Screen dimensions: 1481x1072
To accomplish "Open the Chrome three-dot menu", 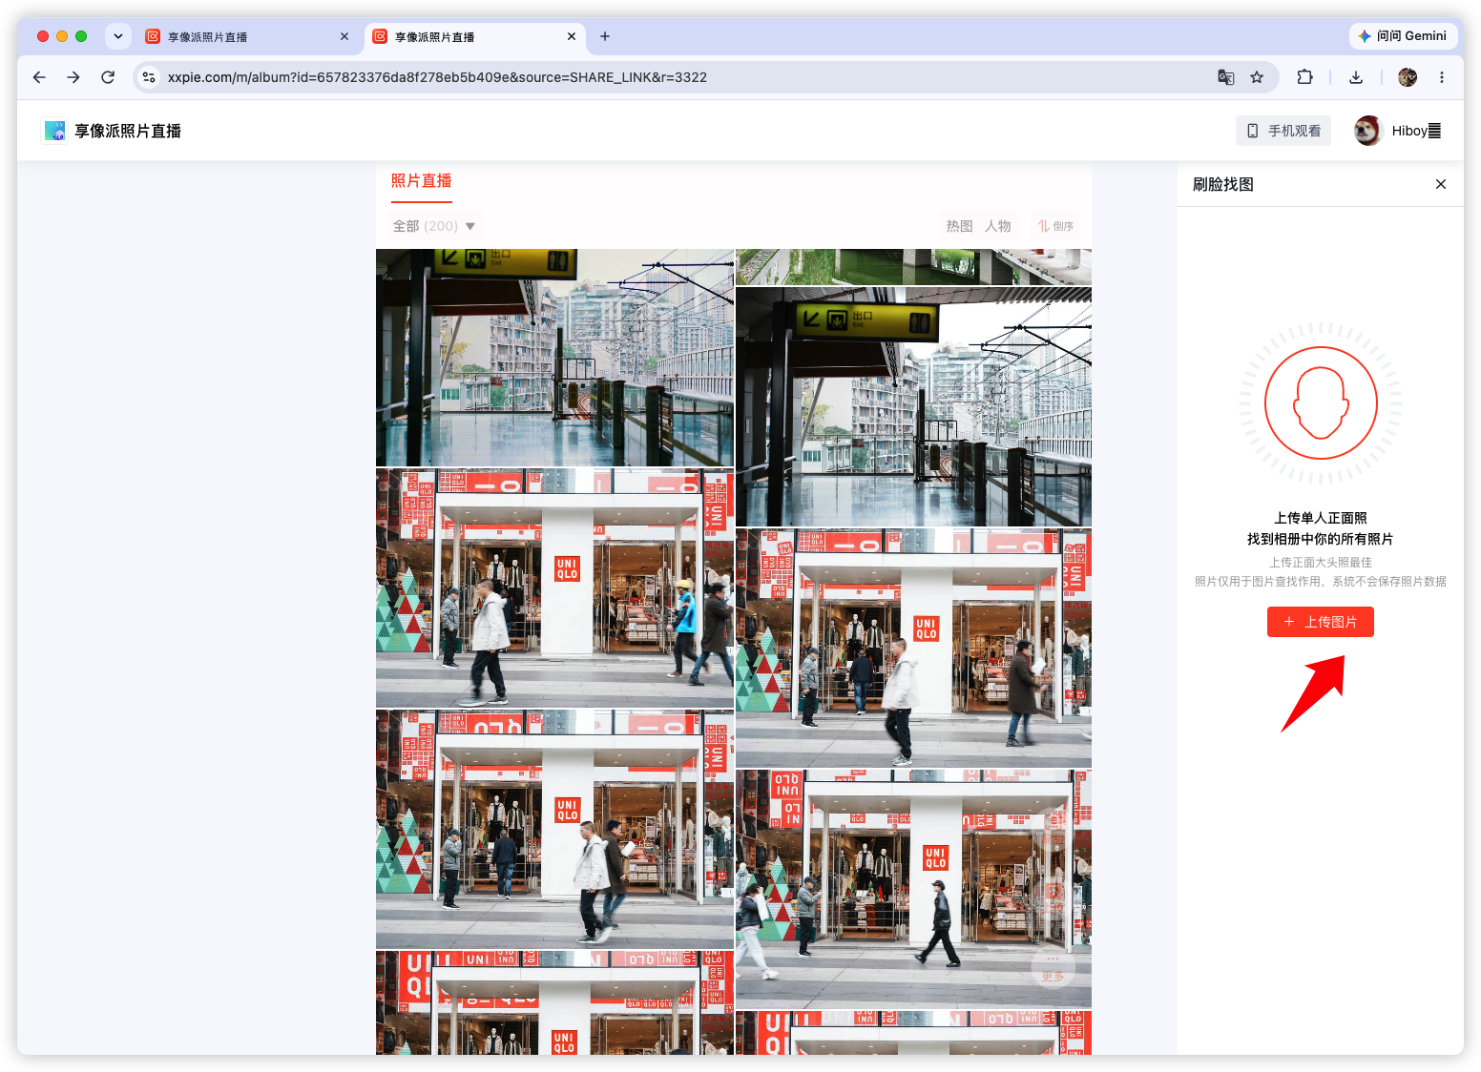I will coord(1442,77).
